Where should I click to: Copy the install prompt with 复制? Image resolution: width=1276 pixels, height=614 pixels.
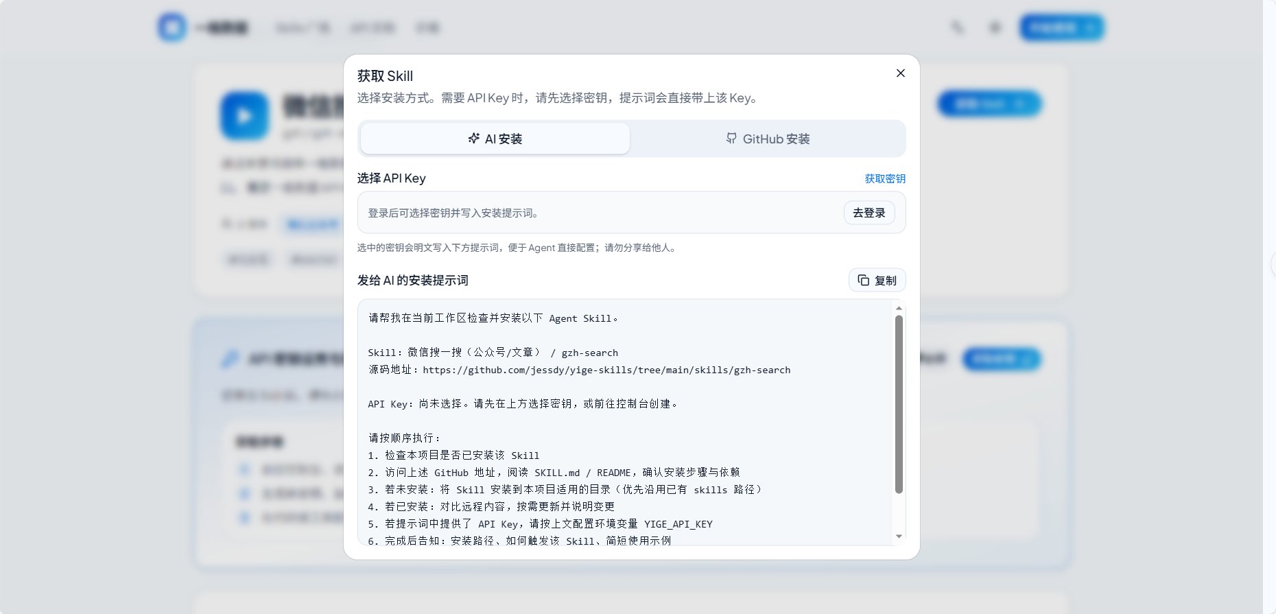[877, 280]
